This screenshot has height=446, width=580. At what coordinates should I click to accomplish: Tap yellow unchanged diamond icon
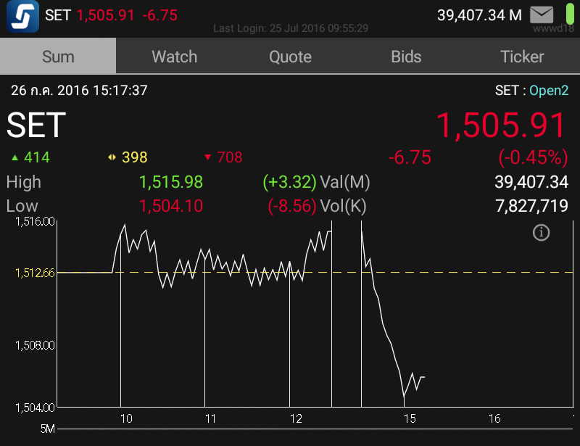point(112,157)
